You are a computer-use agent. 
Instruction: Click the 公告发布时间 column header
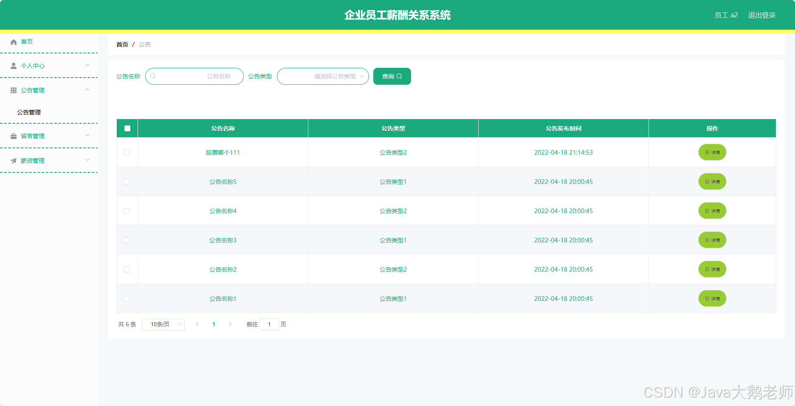tap(564, 128)
